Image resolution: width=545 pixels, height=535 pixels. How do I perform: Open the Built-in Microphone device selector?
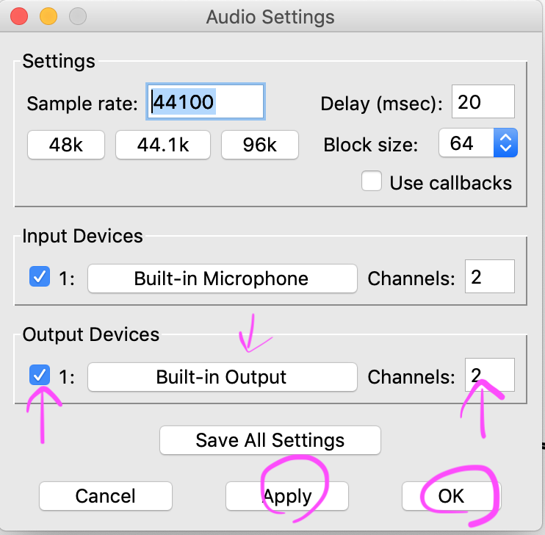[x=223, y=279]
